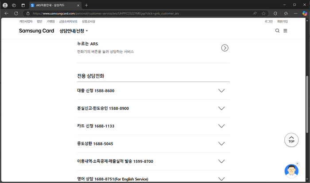
Task: Open the Copilot sidebar icon
Action: [305, 13]
